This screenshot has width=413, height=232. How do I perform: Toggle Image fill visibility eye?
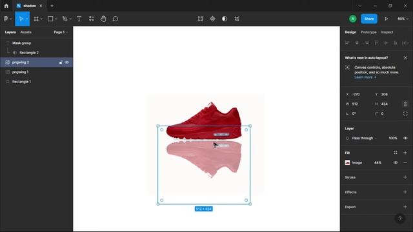tap(396, 162)
